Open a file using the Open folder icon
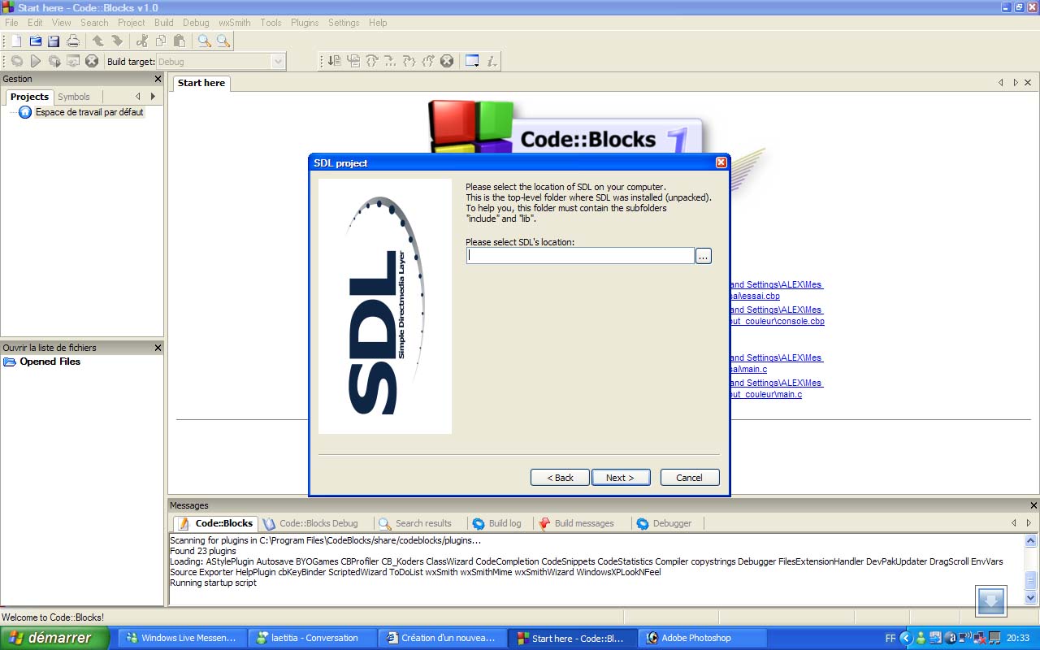This screenshot has width=1040, height=650. click(x=36, y=41)
